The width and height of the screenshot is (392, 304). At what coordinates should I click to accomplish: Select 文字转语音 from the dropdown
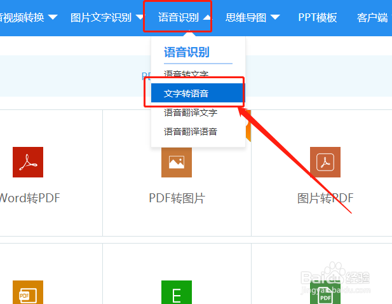click(x=198, y=93)
